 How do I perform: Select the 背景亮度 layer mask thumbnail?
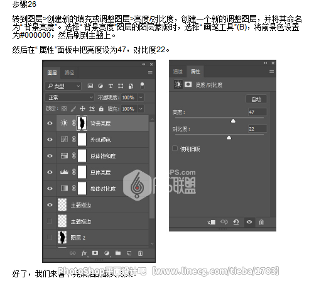click(x=82, y=123)
